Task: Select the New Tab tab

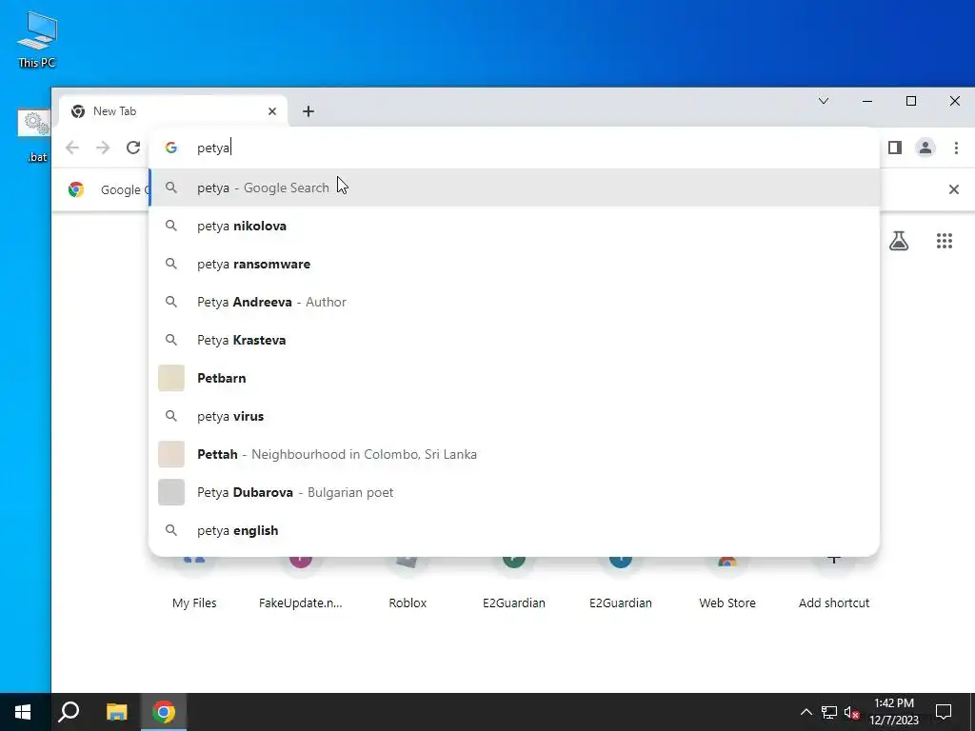Action: (x=173, y=111)
